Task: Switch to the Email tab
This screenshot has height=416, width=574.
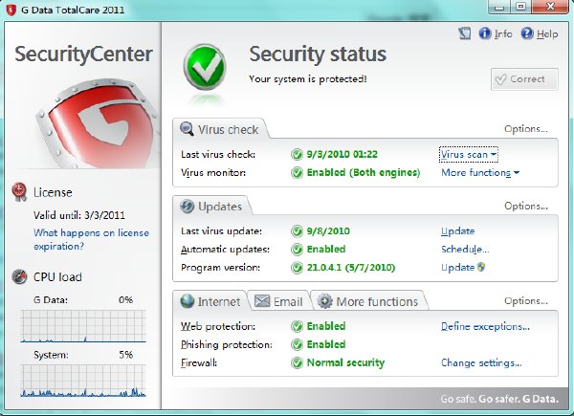Action: tap(279, 301)
